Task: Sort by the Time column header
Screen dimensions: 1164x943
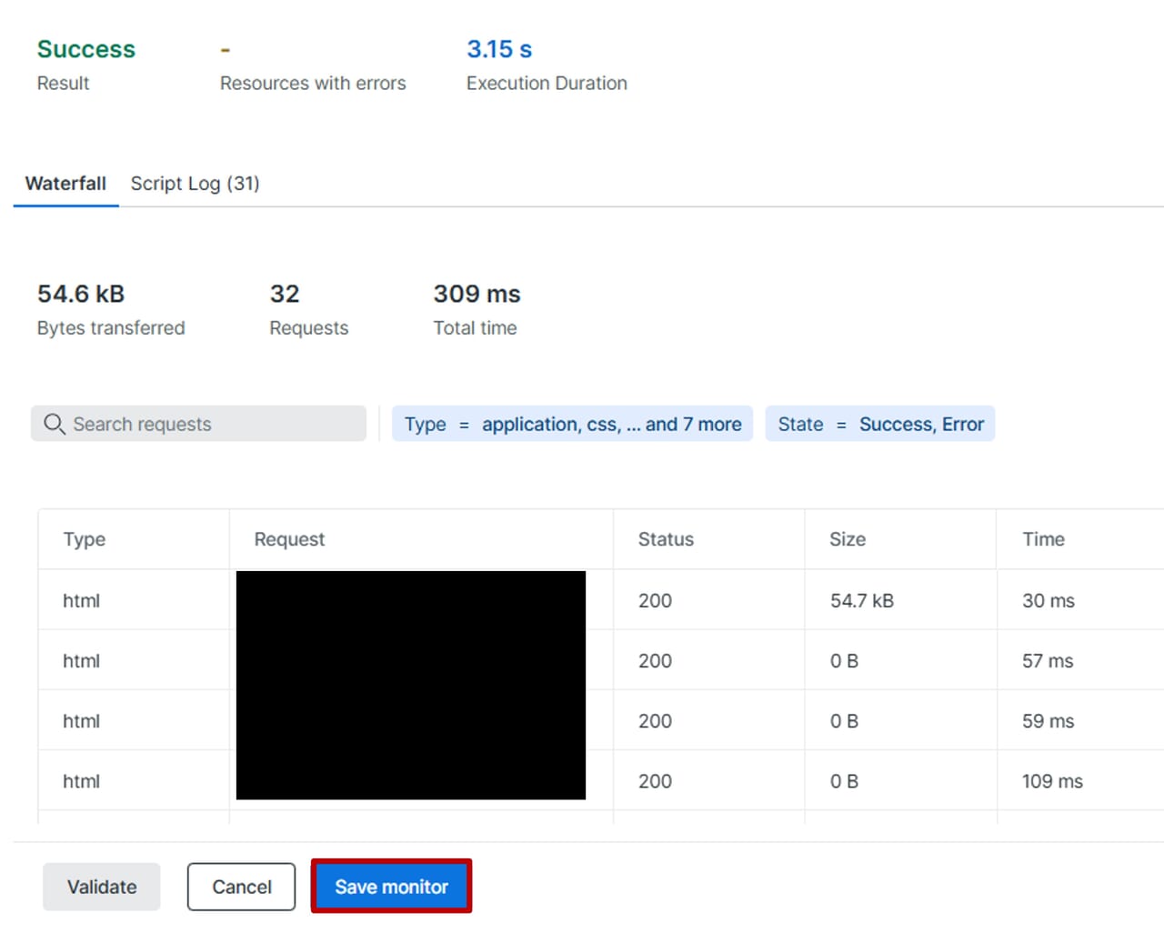Action: point(1043,539)
